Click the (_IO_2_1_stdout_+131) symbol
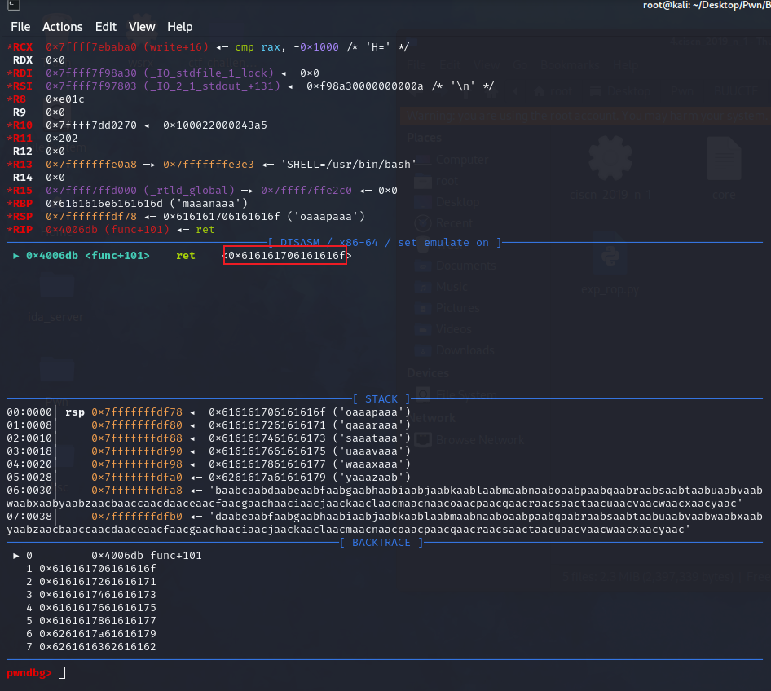 pos(212,86)
